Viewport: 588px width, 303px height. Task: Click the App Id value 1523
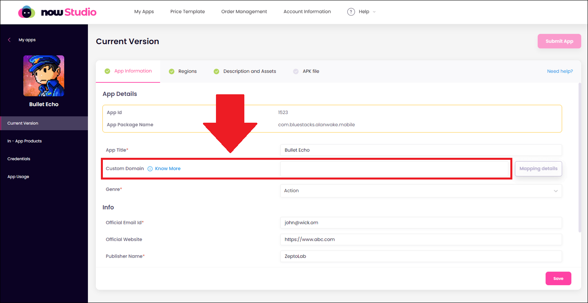(283, 112)
